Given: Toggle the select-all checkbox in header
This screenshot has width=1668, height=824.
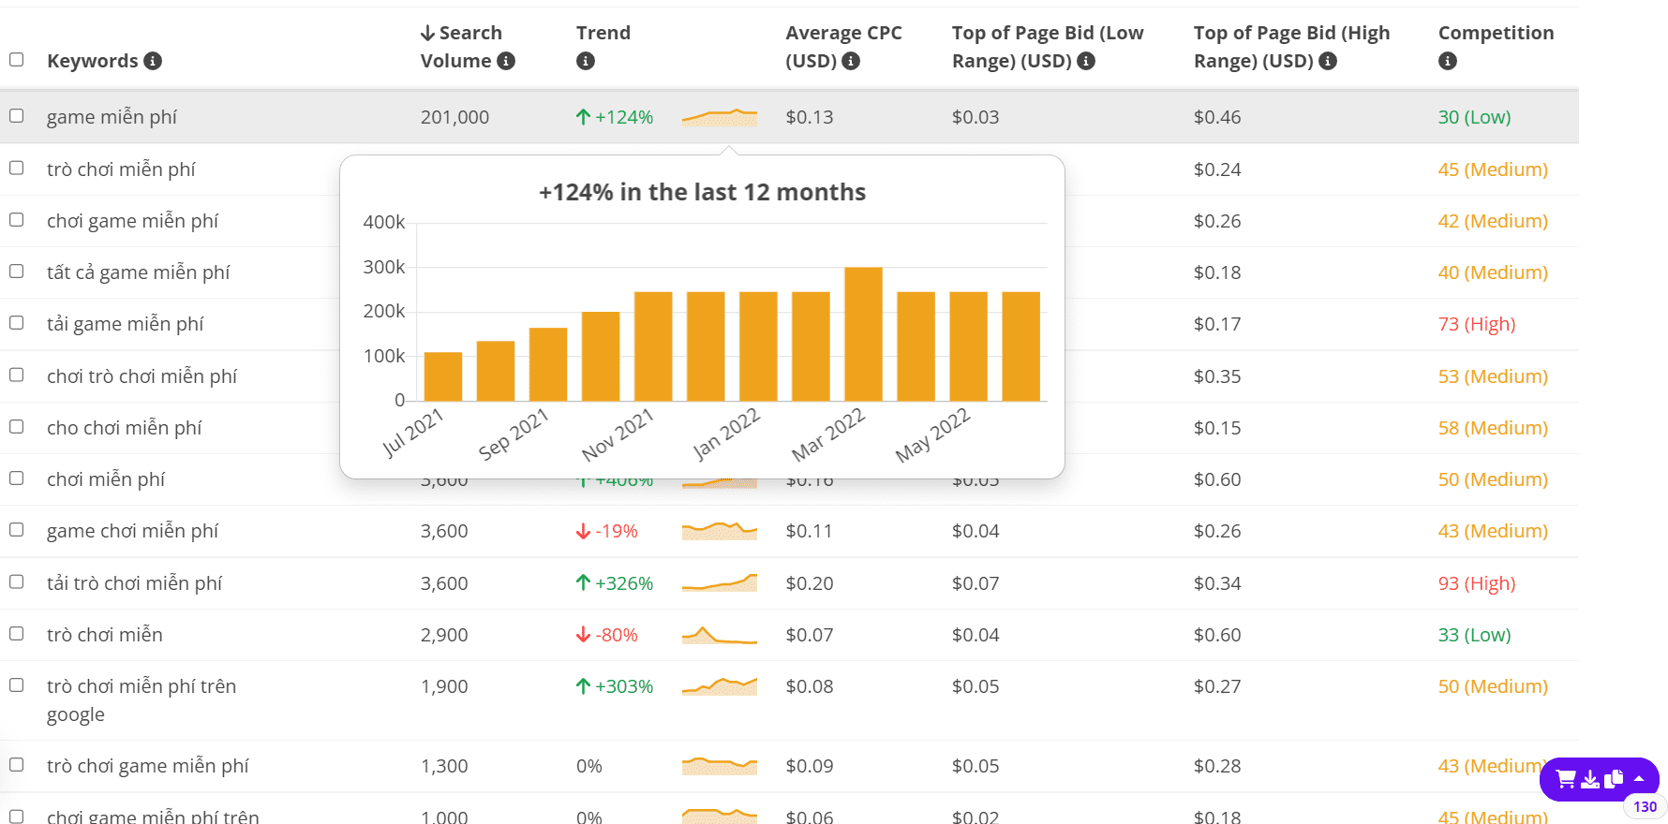Looking at the screenshot, I should pos(17,60).
